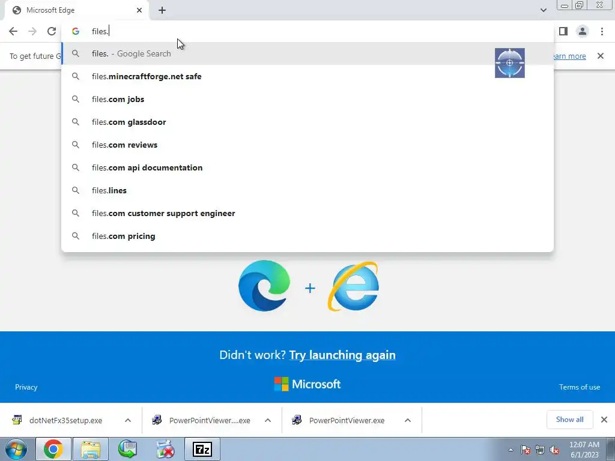Click the Learn more link
This screenshot has width=615, height=461.
(569, 56)
